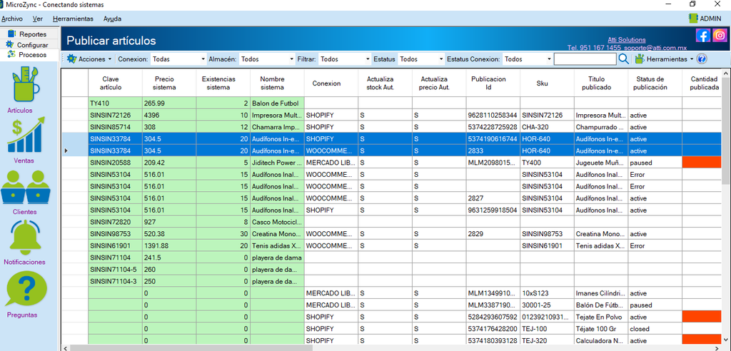Select the SINSIN72126 clave cell
The width and height of the screenshot is (731, 351).
(115, 115)
